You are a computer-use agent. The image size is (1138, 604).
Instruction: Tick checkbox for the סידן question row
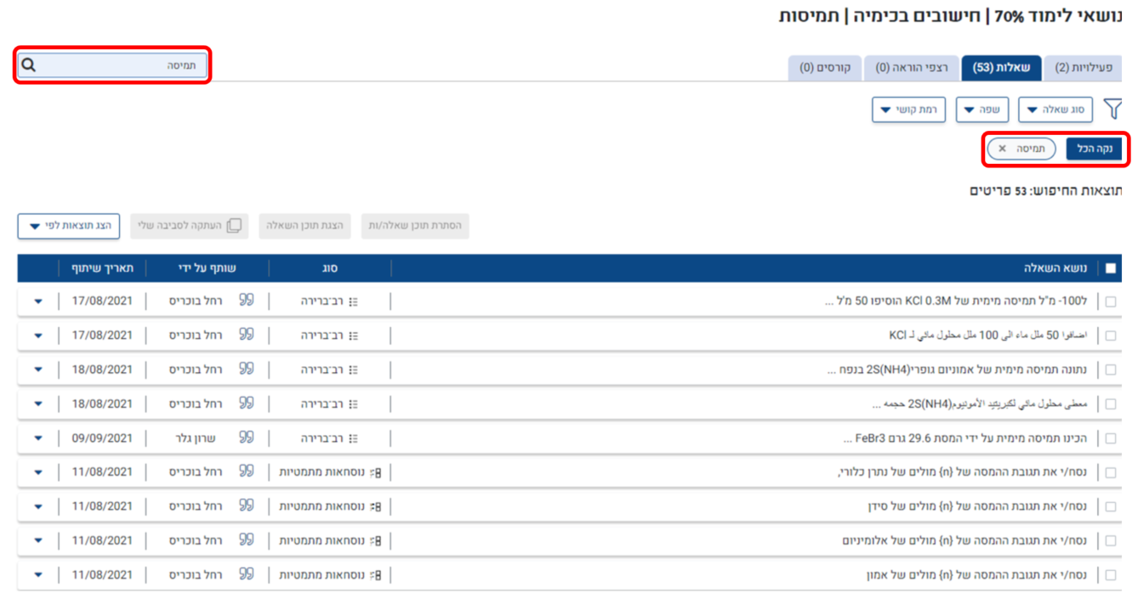click(x=1110, y=507)
